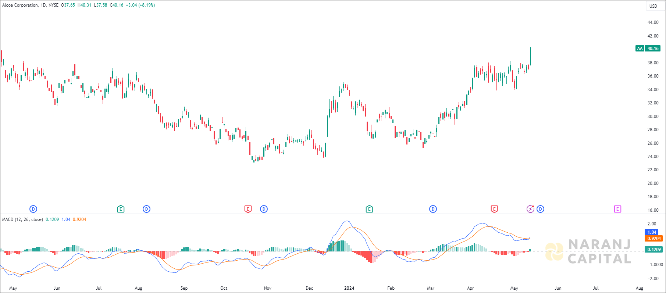Click the 2.00 MACD scale label
Image resolution: width=666 pixels, height=293 pixels.
click(652, 224)
